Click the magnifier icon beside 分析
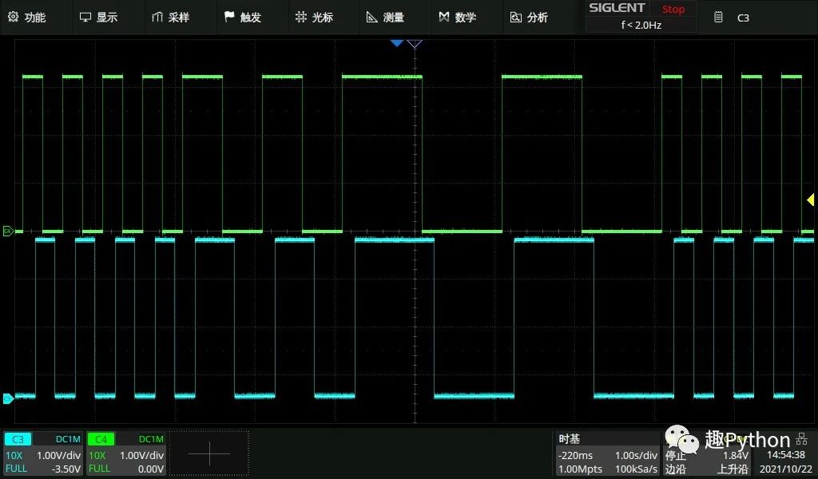This screenshot has width=818, height=479. (x=515, y=18)
